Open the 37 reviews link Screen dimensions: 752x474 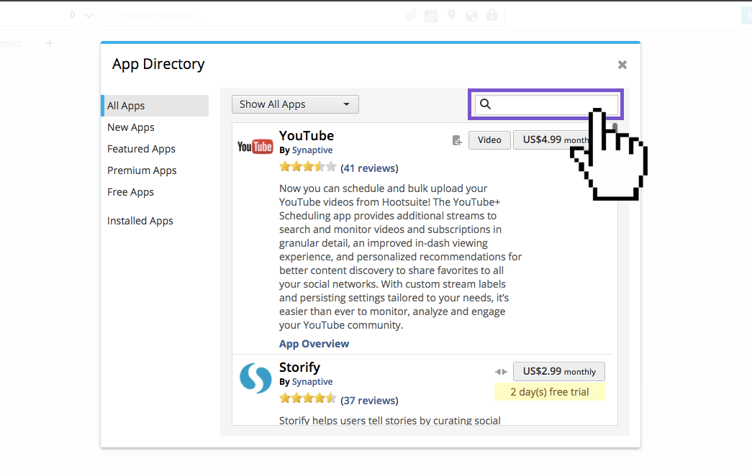coord(369,400)
